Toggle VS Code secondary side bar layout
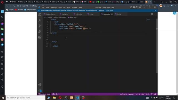This screenshot has width=178, height=100. pos(137,7)
